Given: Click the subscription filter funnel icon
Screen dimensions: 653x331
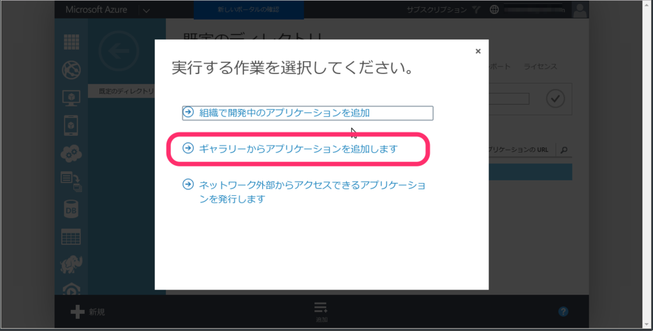Looking at the screenshot, I should click(x=476, y=10).
